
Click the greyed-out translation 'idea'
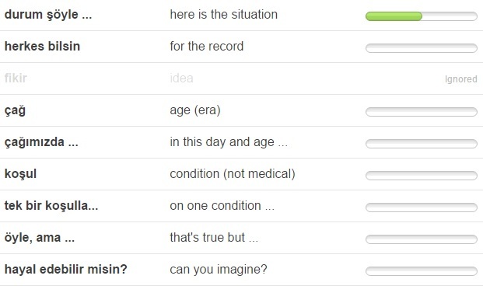(x=181, y=78)
